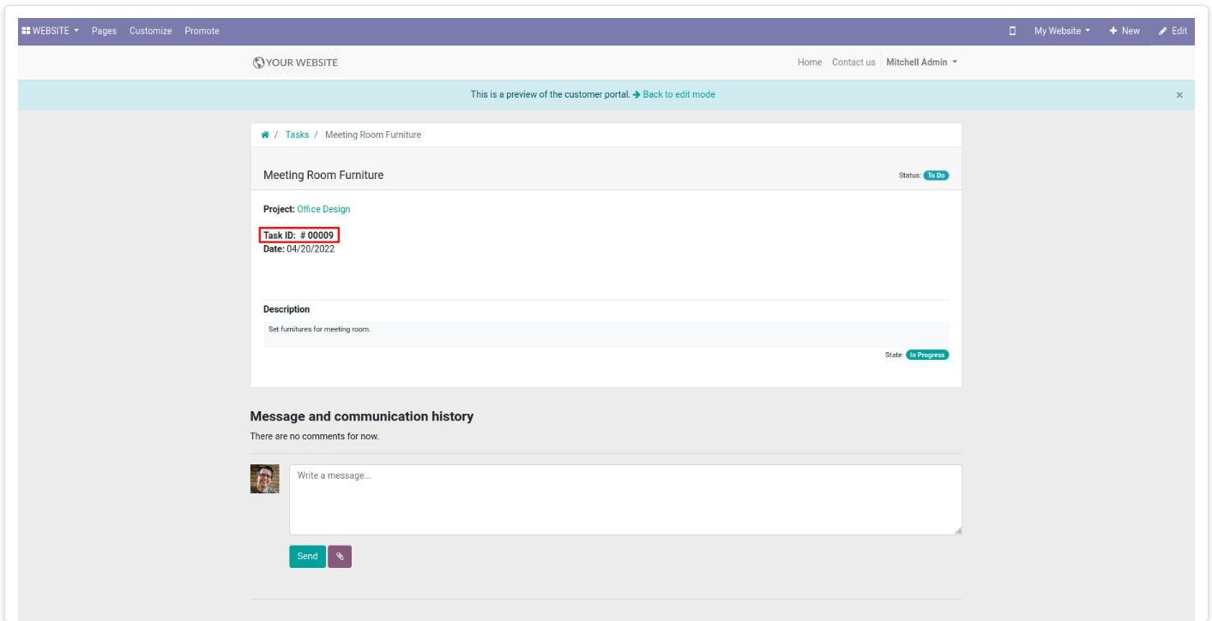Open the Customize menu
This screenshot has height=621, width=1212.
point(151,31)
